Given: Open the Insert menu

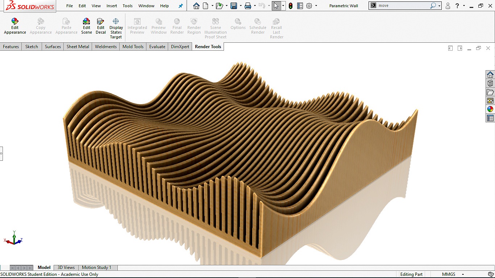Looking at the screenshot, I should pyautogui.click(x=112, y=6).
